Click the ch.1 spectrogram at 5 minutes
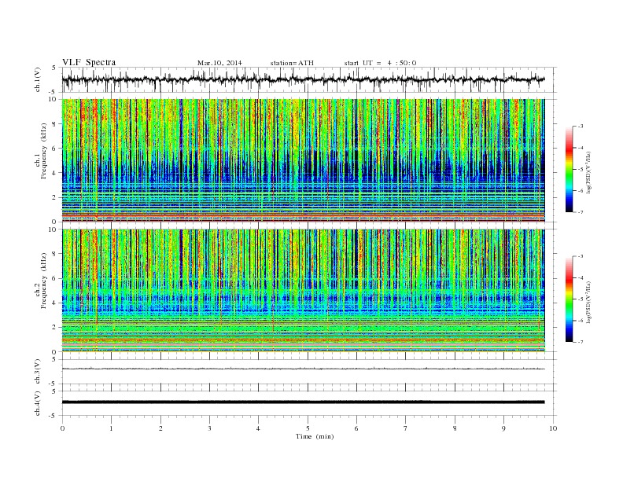The height and width of the screenshot is (481, 623). [x=308, y=160]
